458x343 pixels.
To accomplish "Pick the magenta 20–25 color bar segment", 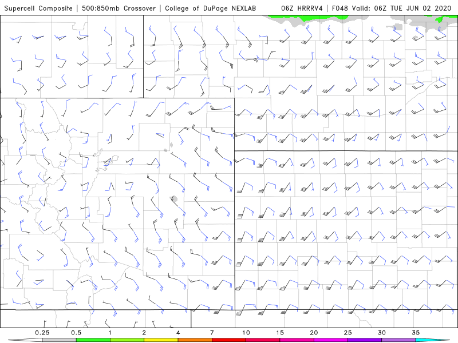I will [331, 340].
